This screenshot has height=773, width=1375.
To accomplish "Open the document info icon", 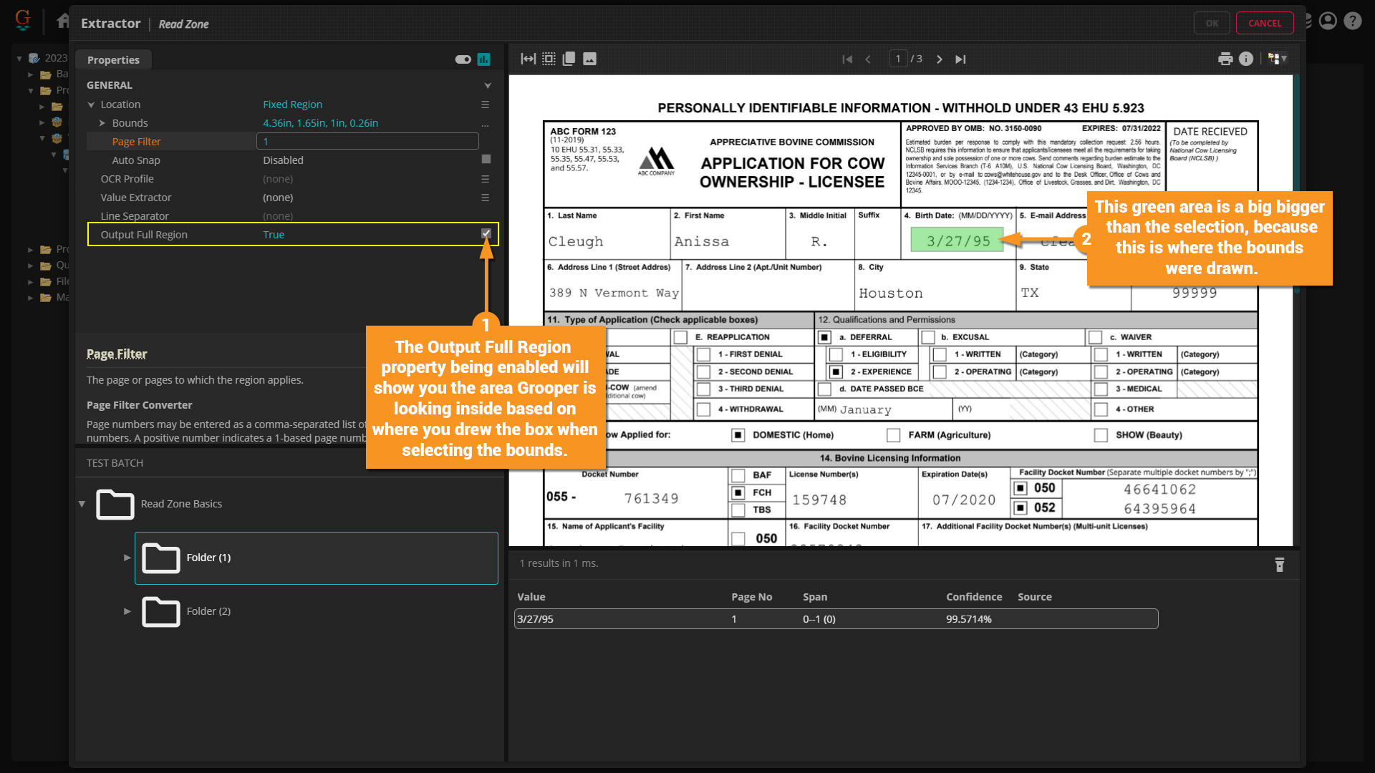I will [1246, 59].
